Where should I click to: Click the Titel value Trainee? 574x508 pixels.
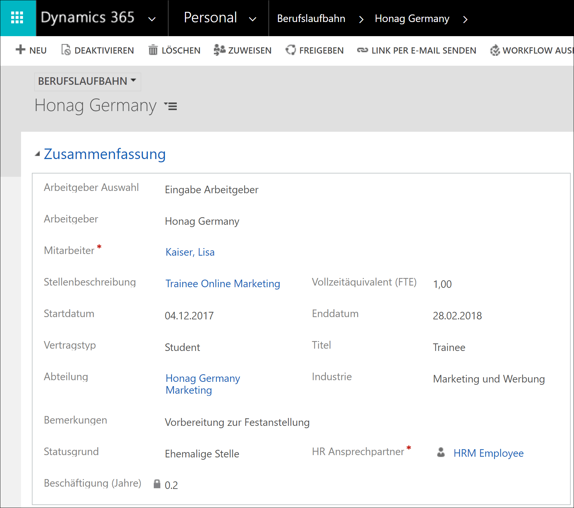tap(449, 347)
